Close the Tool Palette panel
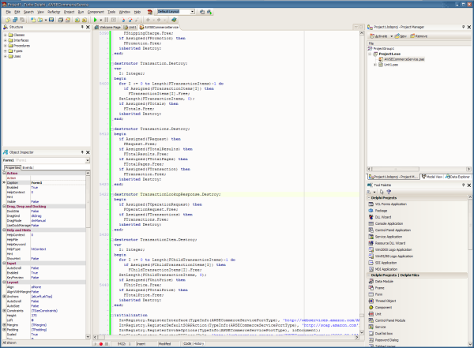The width and height of the screenshot is (474, 348). pyautogui.click(x=470, y=187)
